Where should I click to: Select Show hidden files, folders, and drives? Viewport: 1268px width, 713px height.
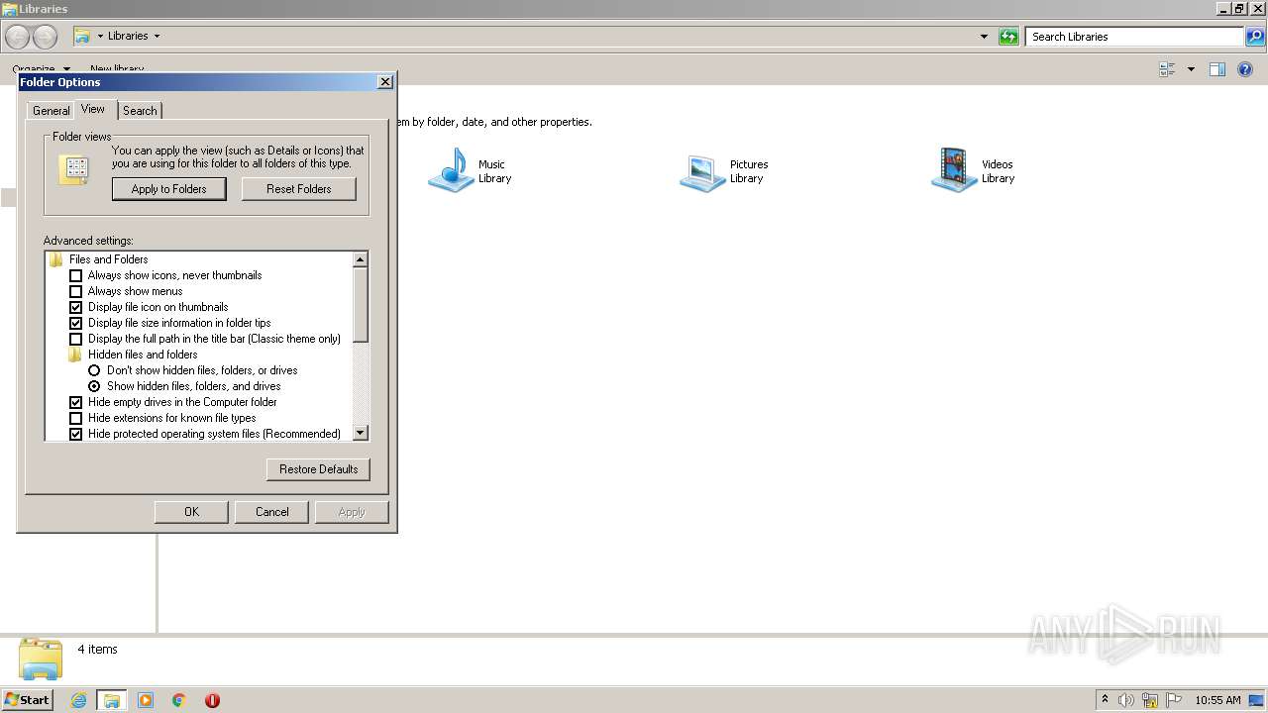[x=94, y=386]
